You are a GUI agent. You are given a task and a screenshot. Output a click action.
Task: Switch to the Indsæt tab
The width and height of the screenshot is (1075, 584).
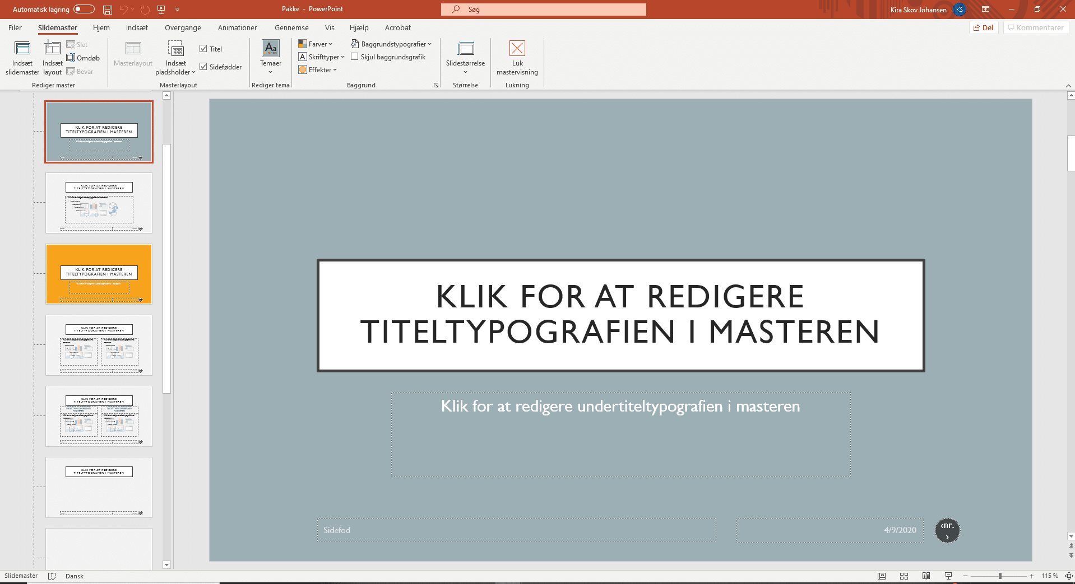[137, 28]
